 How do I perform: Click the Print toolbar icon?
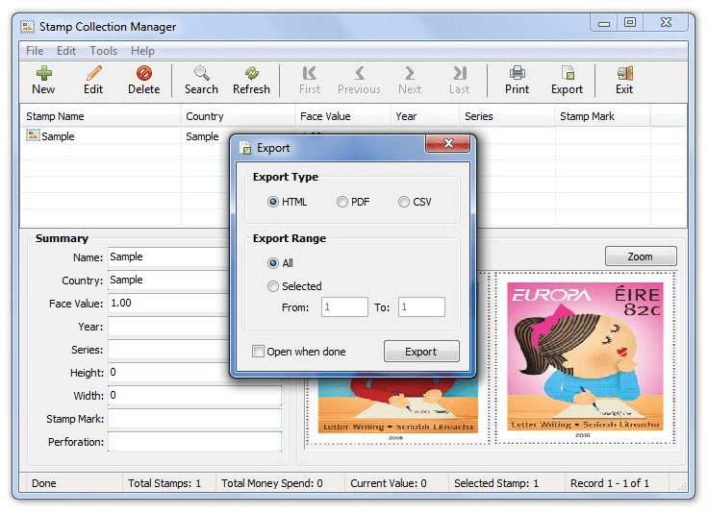[x=517, y=73]
